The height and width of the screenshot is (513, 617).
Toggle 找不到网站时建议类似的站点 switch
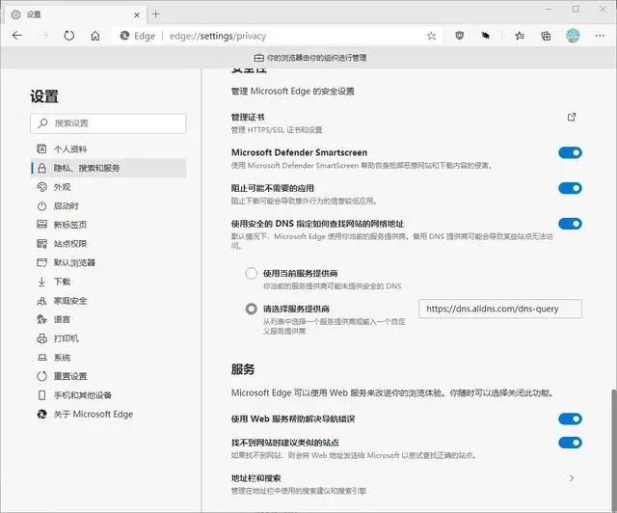(x=570, y=443)
